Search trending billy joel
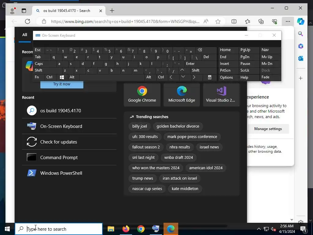Screen dimensions: 313x235 (x=139, y=126)
